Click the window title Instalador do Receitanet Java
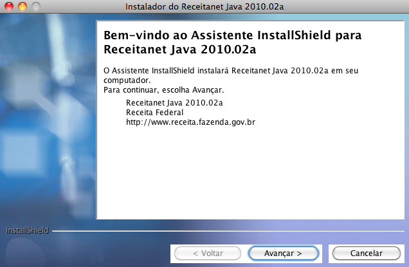 point(204,6)
